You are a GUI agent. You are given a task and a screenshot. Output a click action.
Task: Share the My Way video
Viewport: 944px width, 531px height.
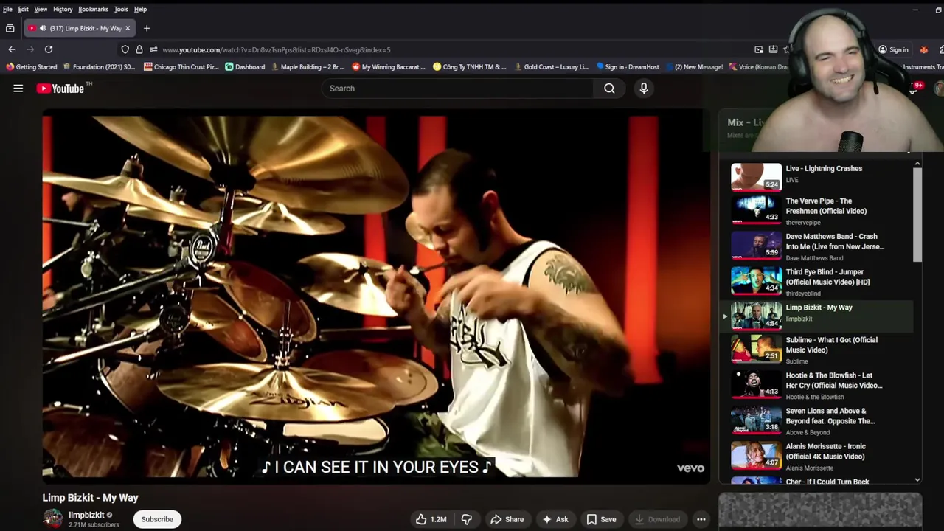(x=507, y=519)
